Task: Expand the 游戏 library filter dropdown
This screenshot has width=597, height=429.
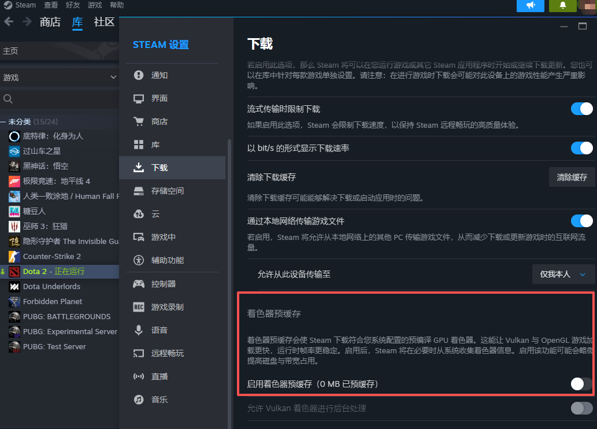Action: pos(60,77)
